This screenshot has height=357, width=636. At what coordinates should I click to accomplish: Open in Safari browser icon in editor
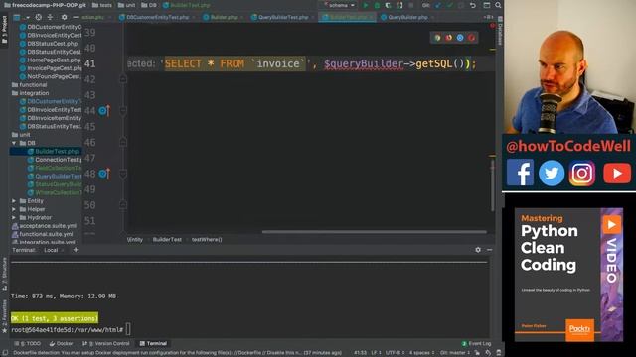(x=460, y=38)
